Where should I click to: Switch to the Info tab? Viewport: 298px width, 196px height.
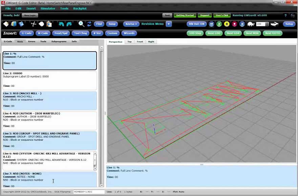tap(74, 41)
